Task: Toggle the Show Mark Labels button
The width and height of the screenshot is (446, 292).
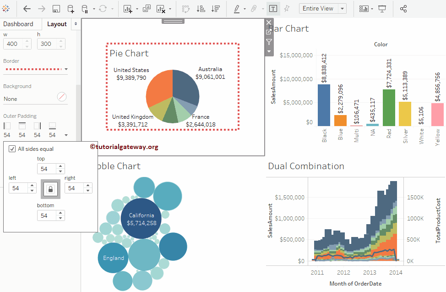Action: pyautogui.click(x=273, y=9)
